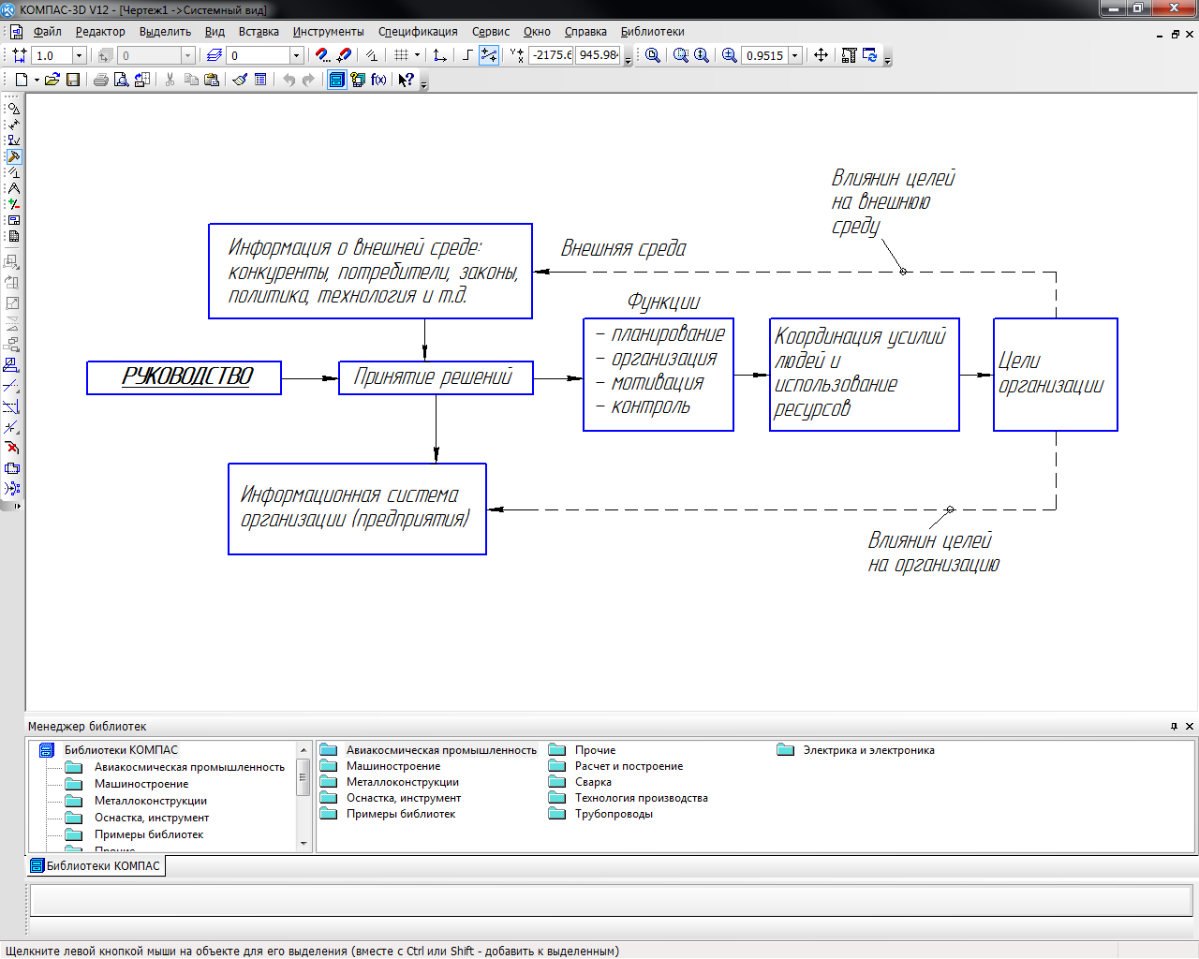Activate What's This help pointer
The height and width of the screenshot is (959, 1199).
406,80
